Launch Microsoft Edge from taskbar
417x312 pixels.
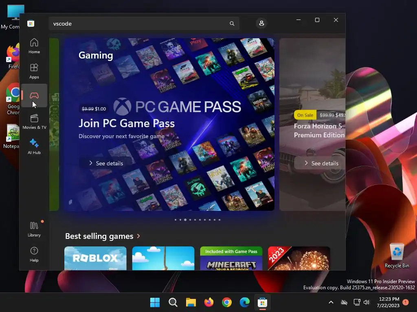[245, 302]
